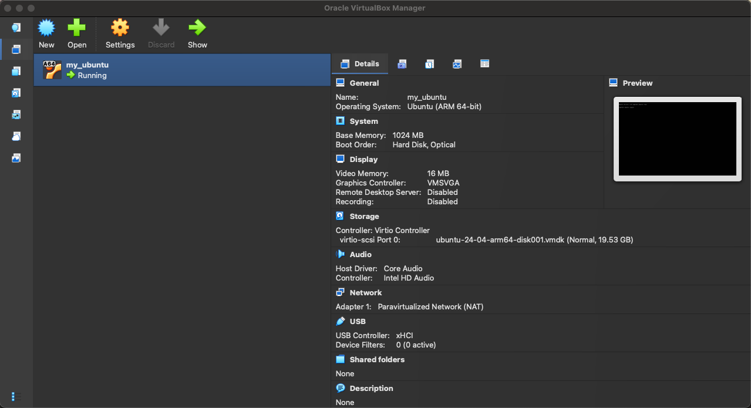Click Adapter 1 value Paravirtualized Network (NAT)

click(431, 307)
